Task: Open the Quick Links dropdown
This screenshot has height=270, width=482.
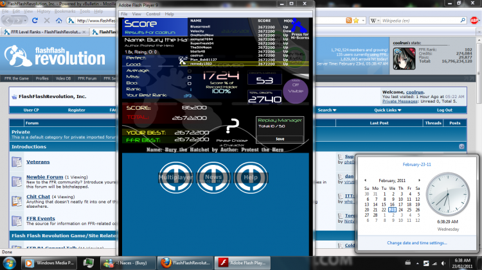Action: 388,110
